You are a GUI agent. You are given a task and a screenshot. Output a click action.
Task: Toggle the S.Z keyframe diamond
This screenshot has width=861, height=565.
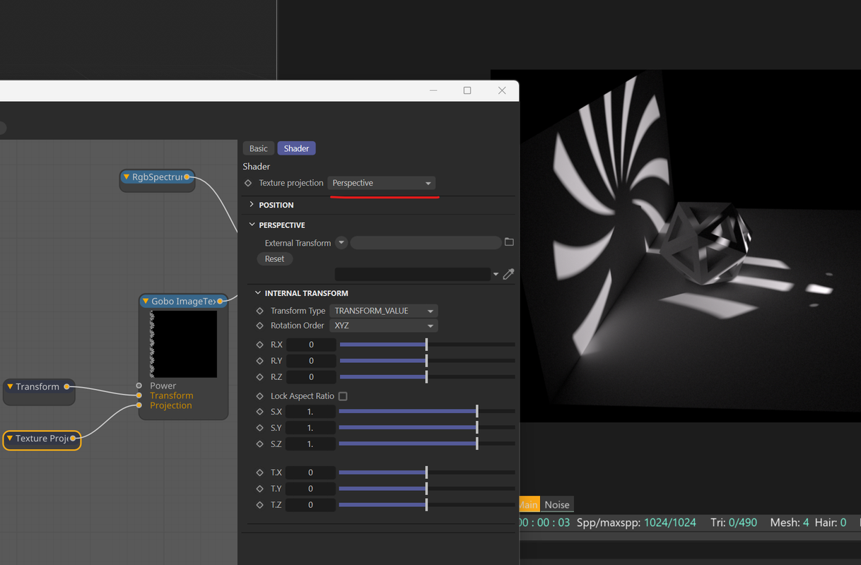tap(259, 444)
